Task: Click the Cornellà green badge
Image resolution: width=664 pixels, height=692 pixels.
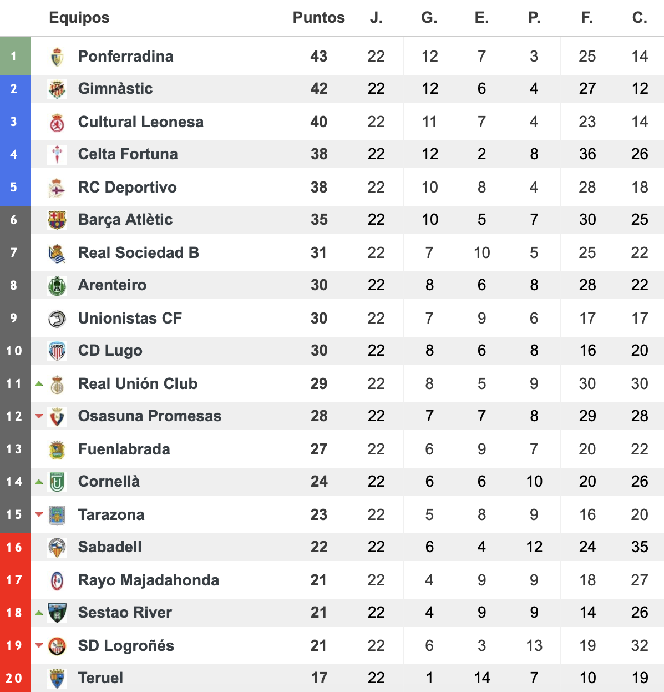Action: pyautogui.click(x=57, y=482)
